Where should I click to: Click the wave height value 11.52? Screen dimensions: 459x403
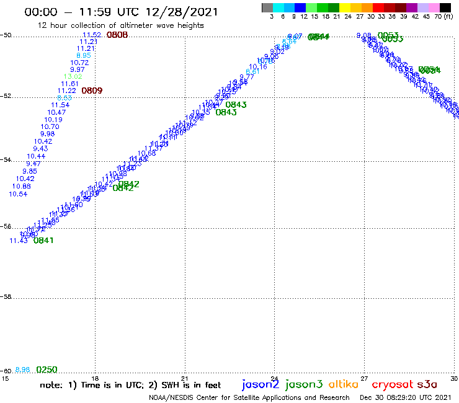(x=92, y=35)
